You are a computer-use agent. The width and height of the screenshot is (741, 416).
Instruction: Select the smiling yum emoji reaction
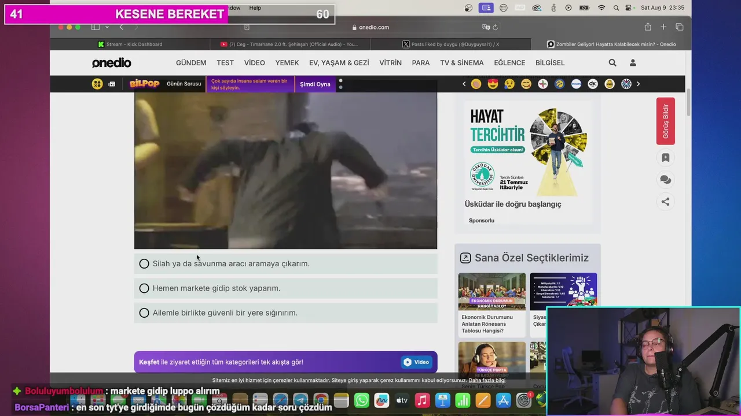point(526,84)
